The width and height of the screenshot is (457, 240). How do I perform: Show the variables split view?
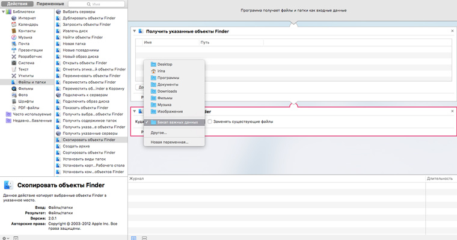pos(144,238)
